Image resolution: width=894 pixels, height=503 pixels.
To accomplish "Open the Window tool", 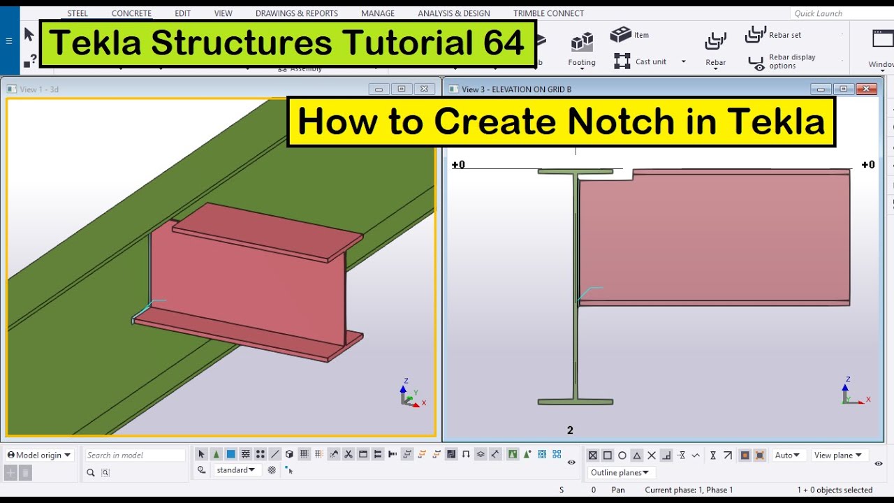I will [881, 49].
